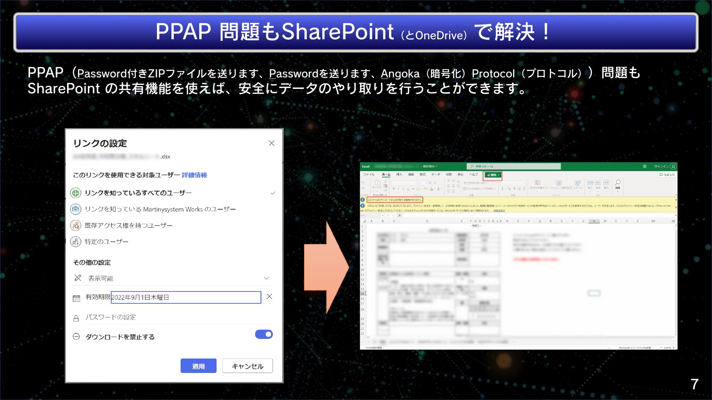Viewport: 712px width, 400px height.
Task: Open the 詳細情報 link
Action: click(x=194, y=175)
